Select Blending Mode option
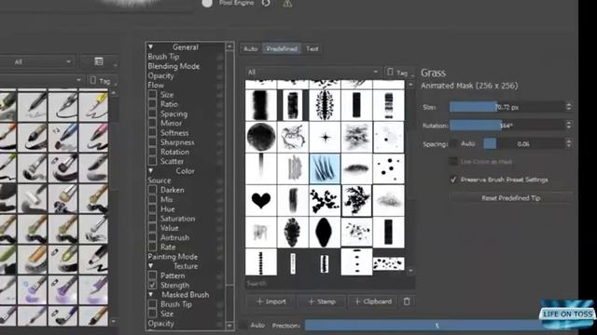This screenshot has width=597, height=335. pyautogui.click(x=174, y=66)
